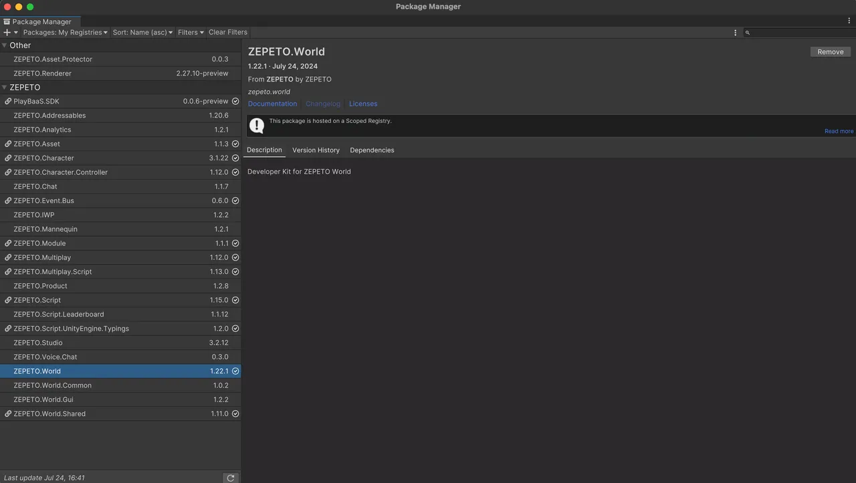The height and width of the screenshot is (483, 856).
Task: Click the update indicator next to ZEPETO.World
Action: click(235, 371)
